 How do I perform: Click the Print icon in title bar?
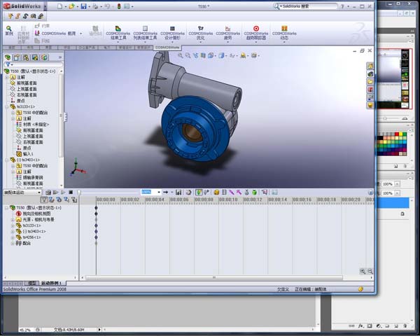tap(95, 6)
